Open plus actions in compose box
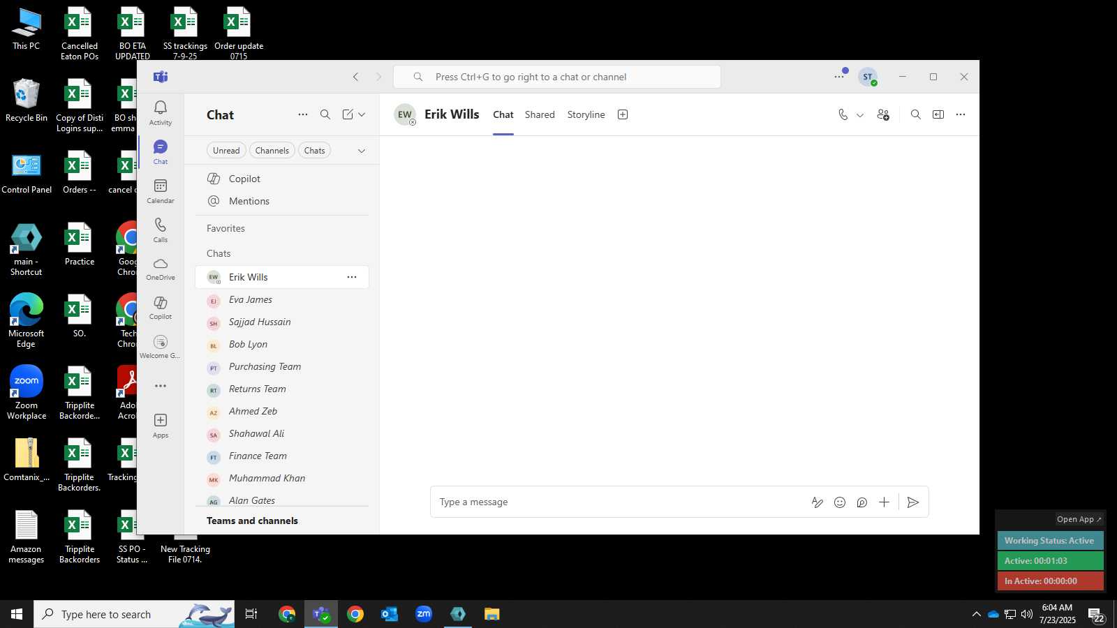1117x628 pixels. tap(884, 502)
